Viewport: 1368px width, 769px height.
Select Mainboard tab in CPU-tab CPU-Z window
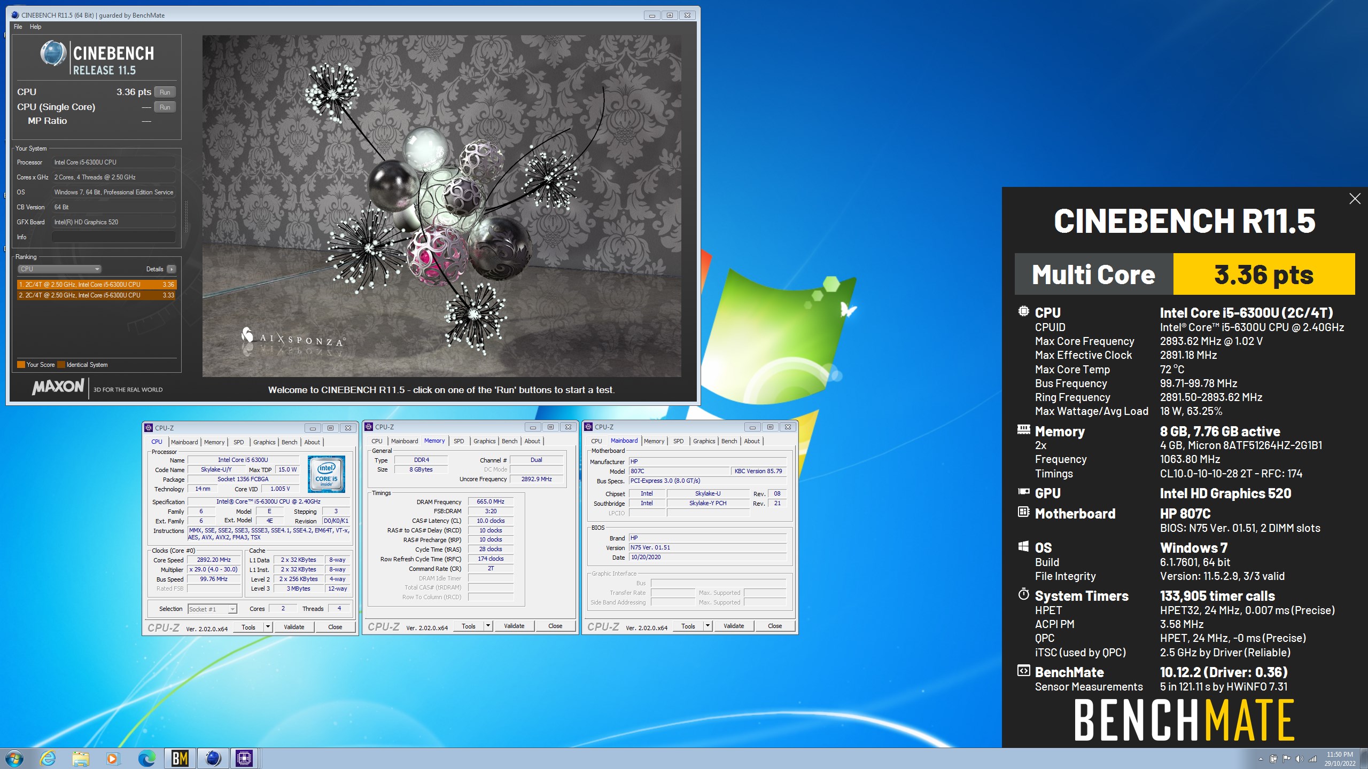click(184, 442)
